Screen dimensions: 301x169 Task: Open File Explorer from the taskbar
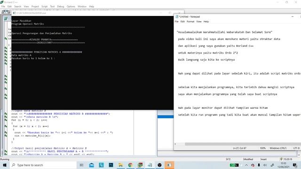[x=120, y=165]
